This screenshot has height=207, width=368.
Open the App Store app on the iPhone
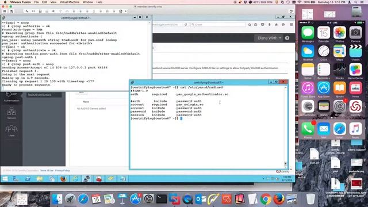tap(324, 88)
